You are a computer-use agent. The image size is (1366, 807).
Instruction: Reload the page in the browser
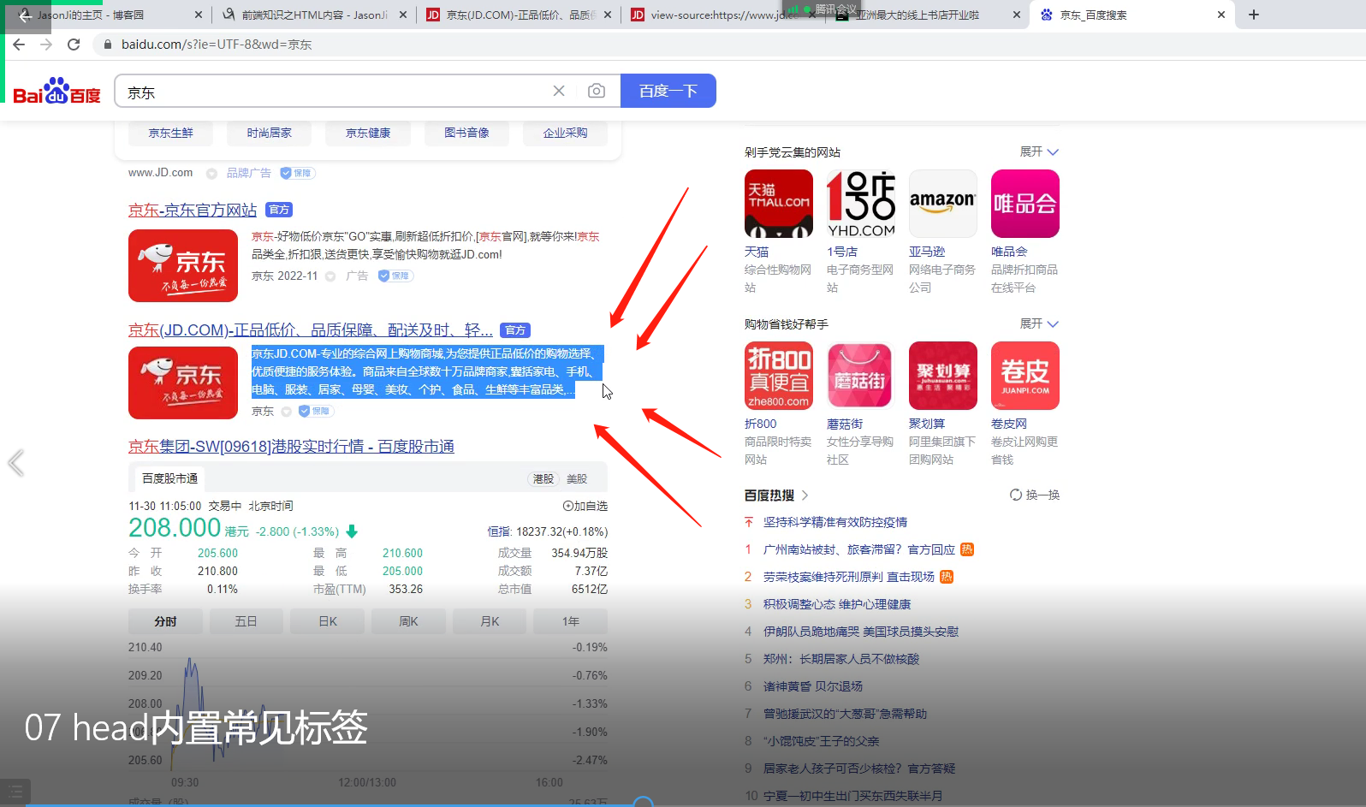coord(74,44)
